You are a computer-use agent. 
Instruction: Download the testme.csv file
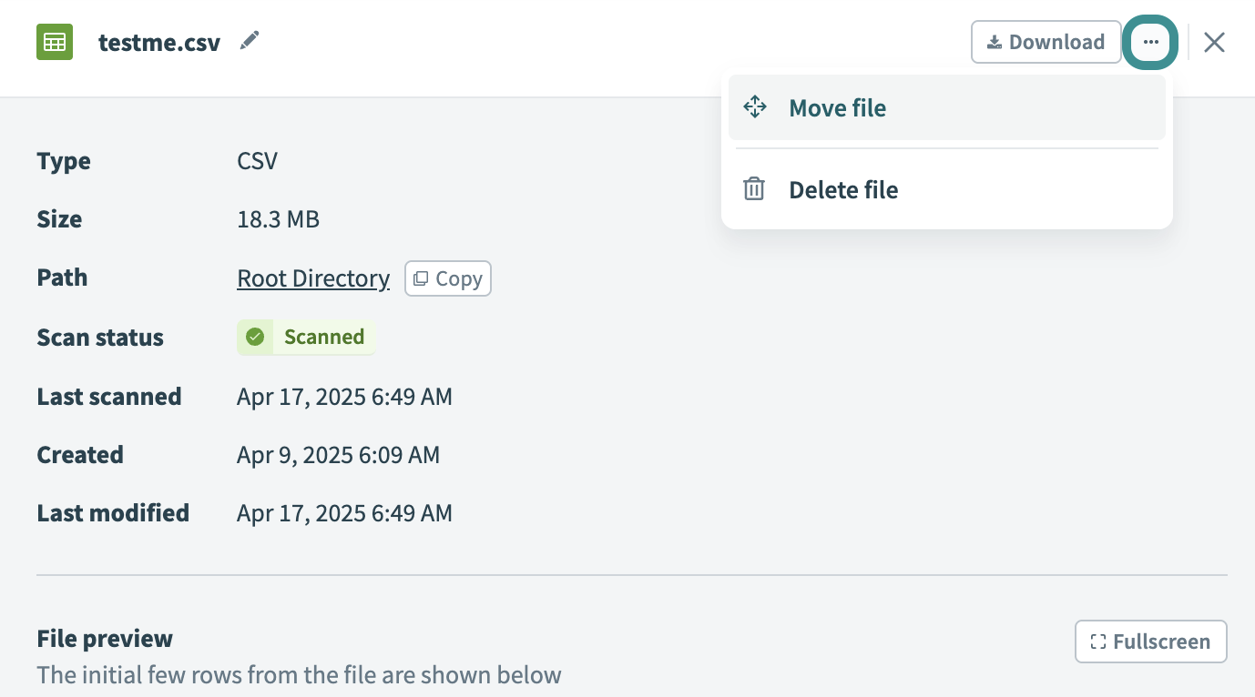[x=1046, y=42]
